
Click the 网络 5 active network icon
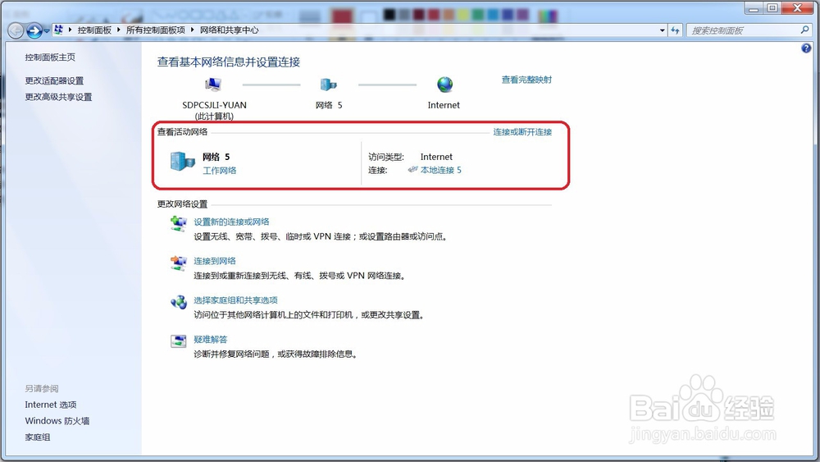pyautogui.click(x=183, y=161)
